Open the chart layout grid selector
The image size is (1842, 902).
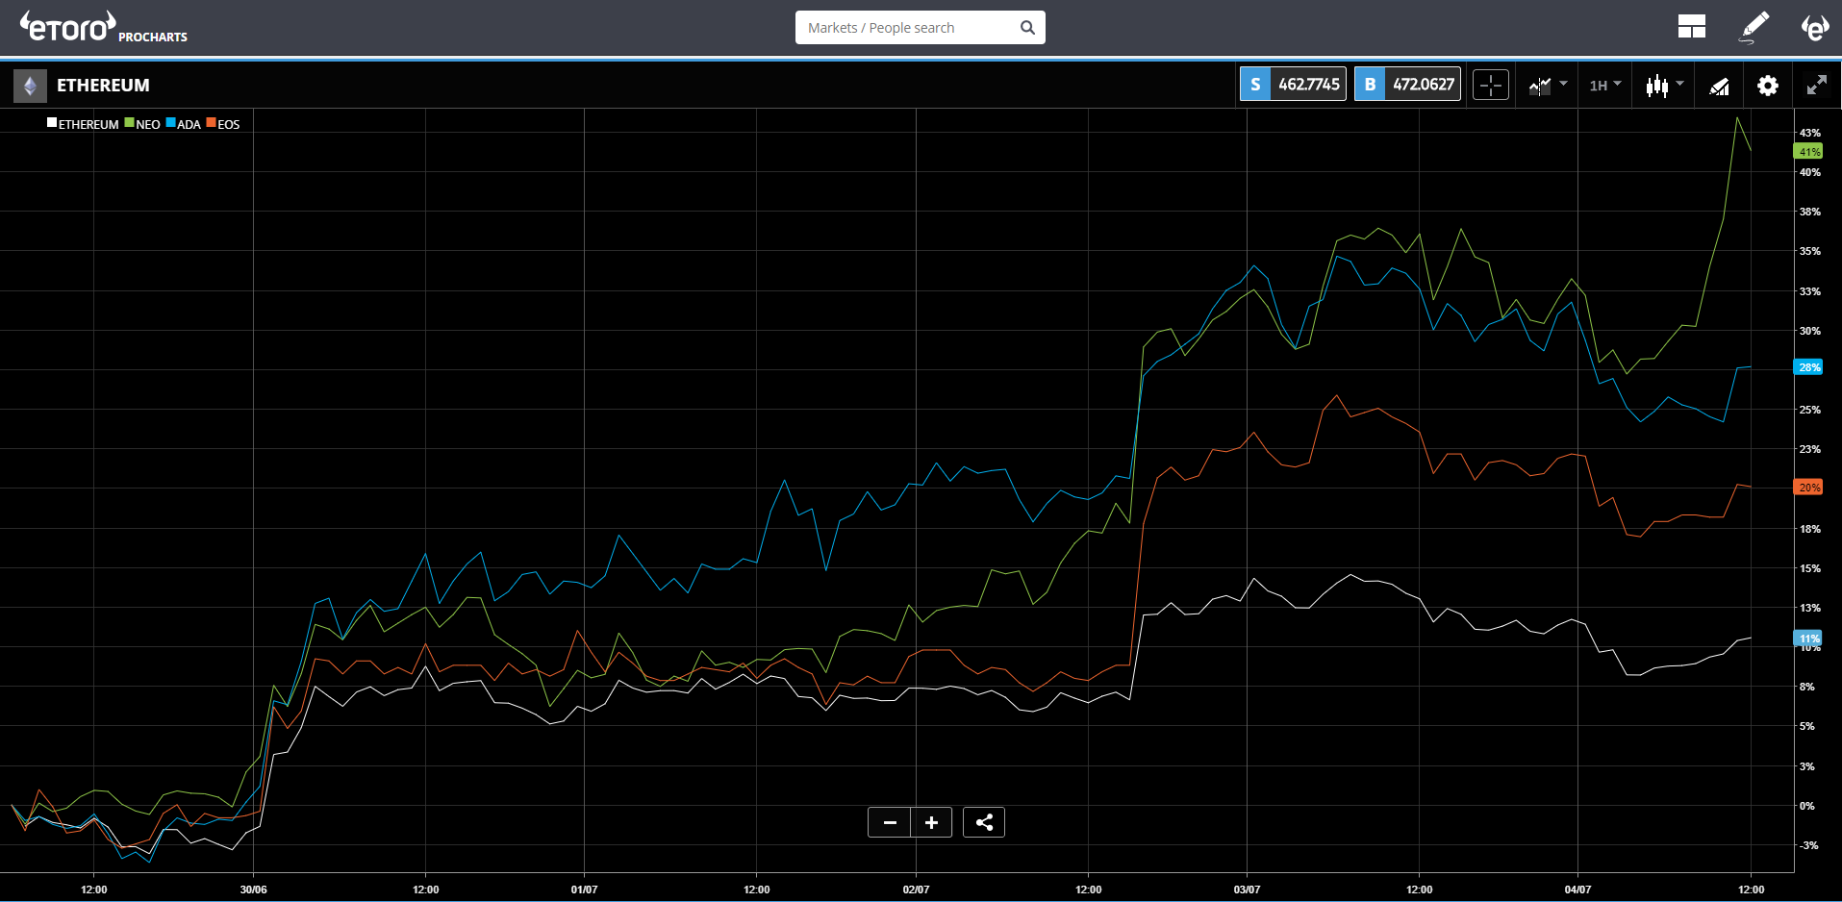coord(1691,27)
